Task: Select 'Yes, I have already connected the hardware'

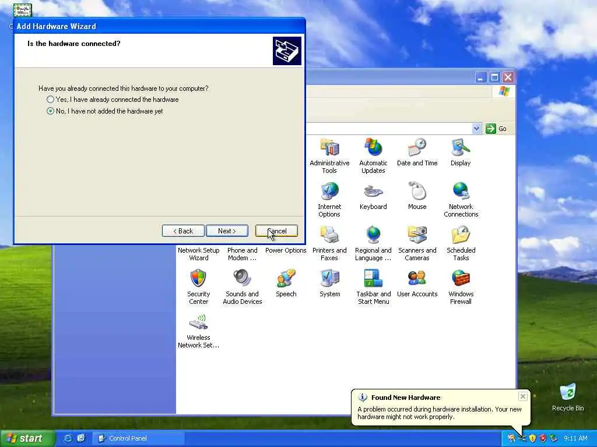Action: point(113,100)
